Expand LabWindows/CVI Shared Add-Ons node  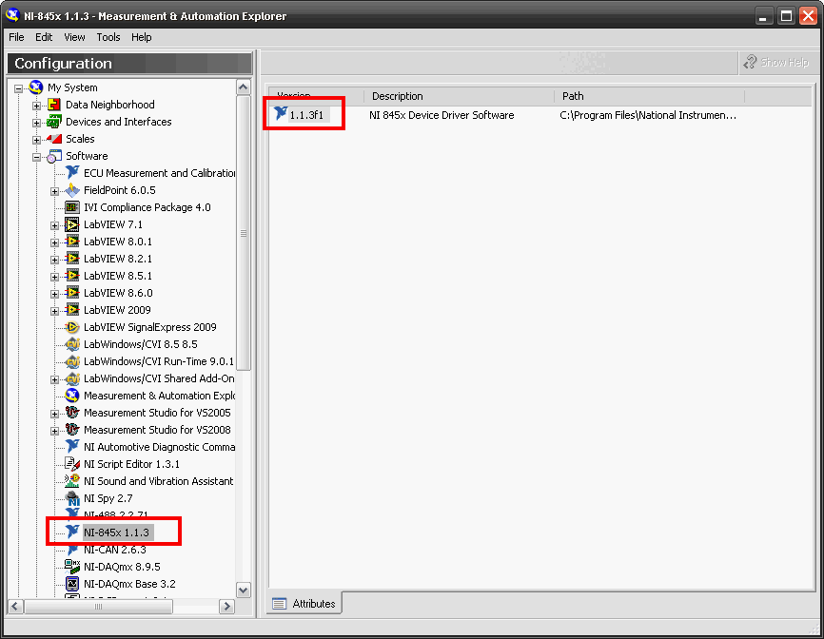coord(54,379)
